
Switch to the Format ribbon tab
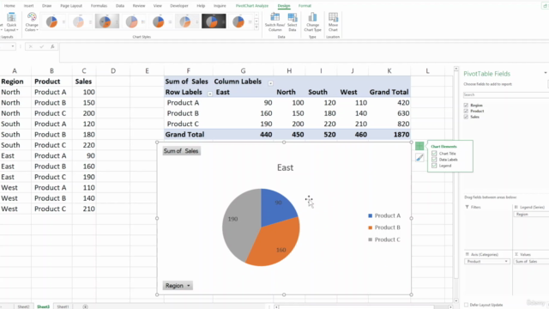[x=305, y=6]
